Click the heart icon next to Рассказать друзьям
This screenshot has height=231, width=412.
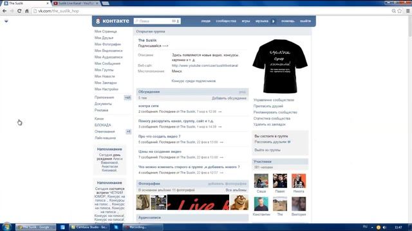(x=289, y=142)
